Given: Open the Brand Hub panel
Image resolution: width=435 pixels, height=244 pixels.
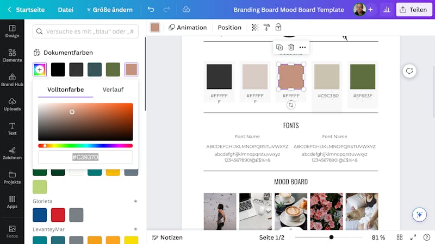Looking at the screenshot, I should point(12,80).
